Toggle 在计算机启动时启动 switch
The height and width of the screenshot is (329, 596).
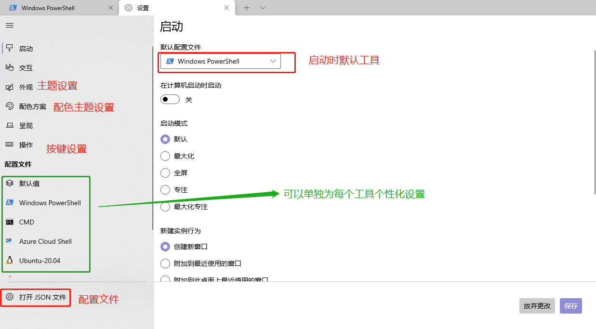coord(170,99)
